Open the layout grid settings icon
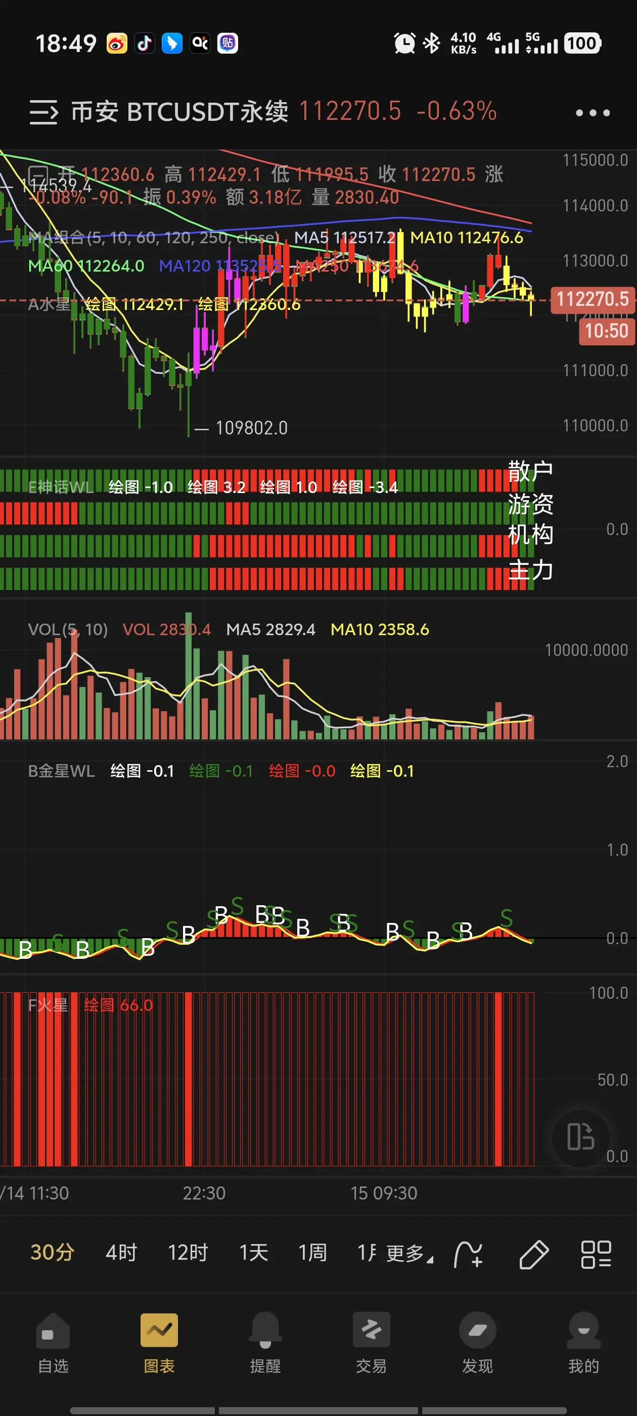 click(596, 1254)
